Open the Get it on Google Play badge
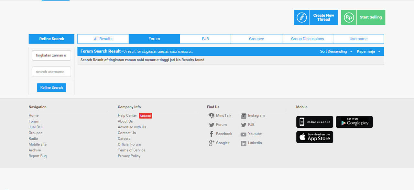Screen dimensions: 414x190 [354, 122]
